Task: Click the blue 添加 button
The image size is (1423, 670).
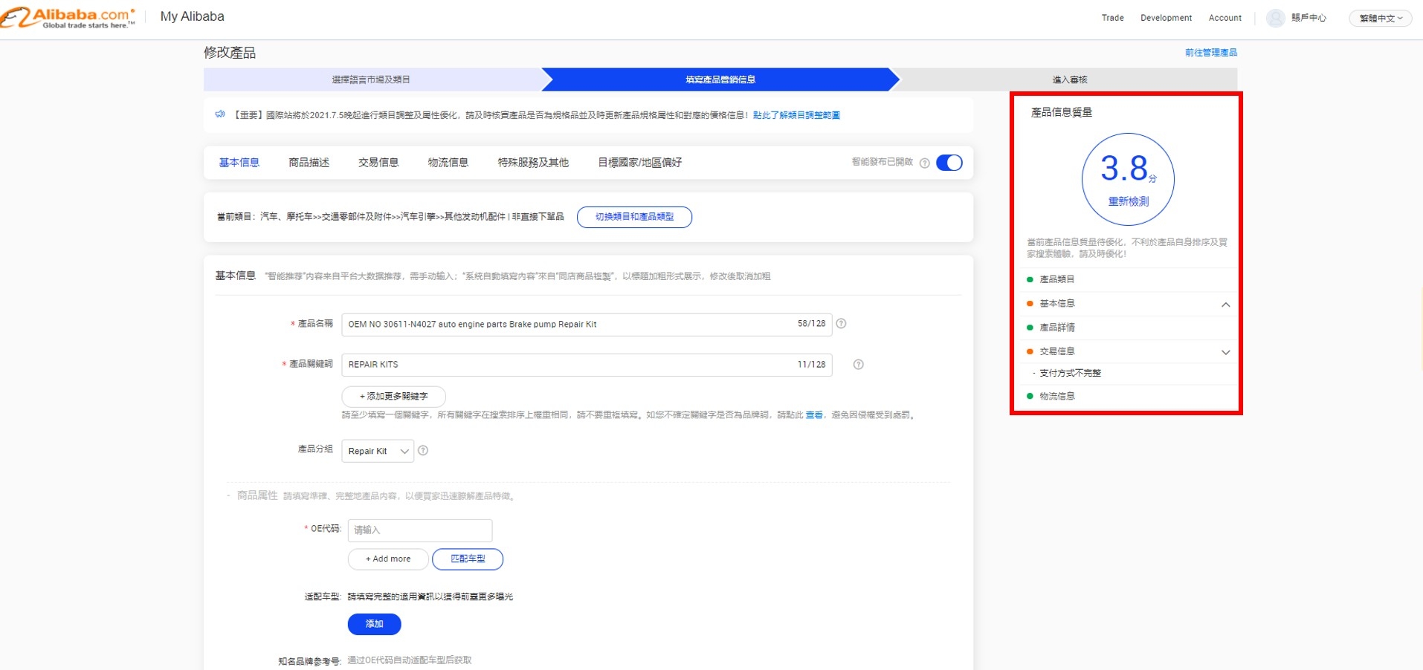Action: point(374,624)
